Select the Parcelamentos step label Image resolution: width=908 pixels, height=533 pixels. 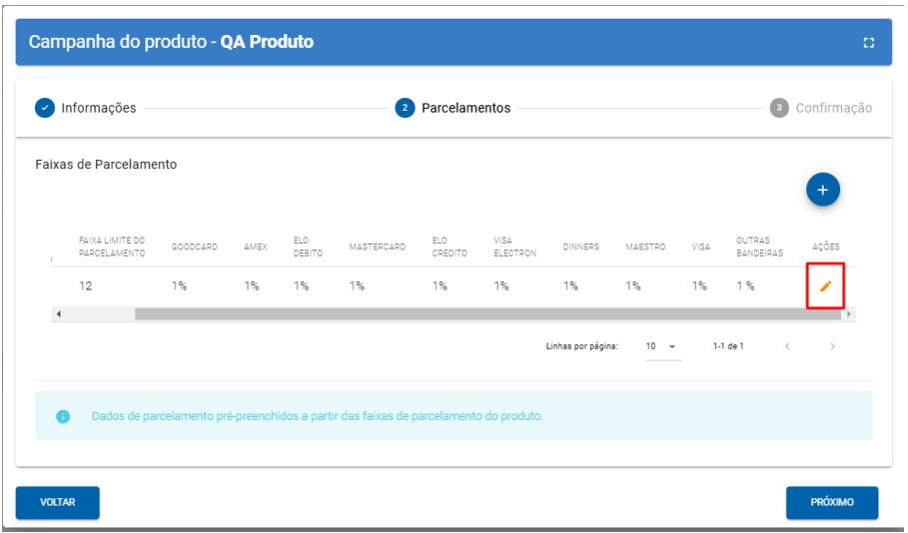coord(465,108)
